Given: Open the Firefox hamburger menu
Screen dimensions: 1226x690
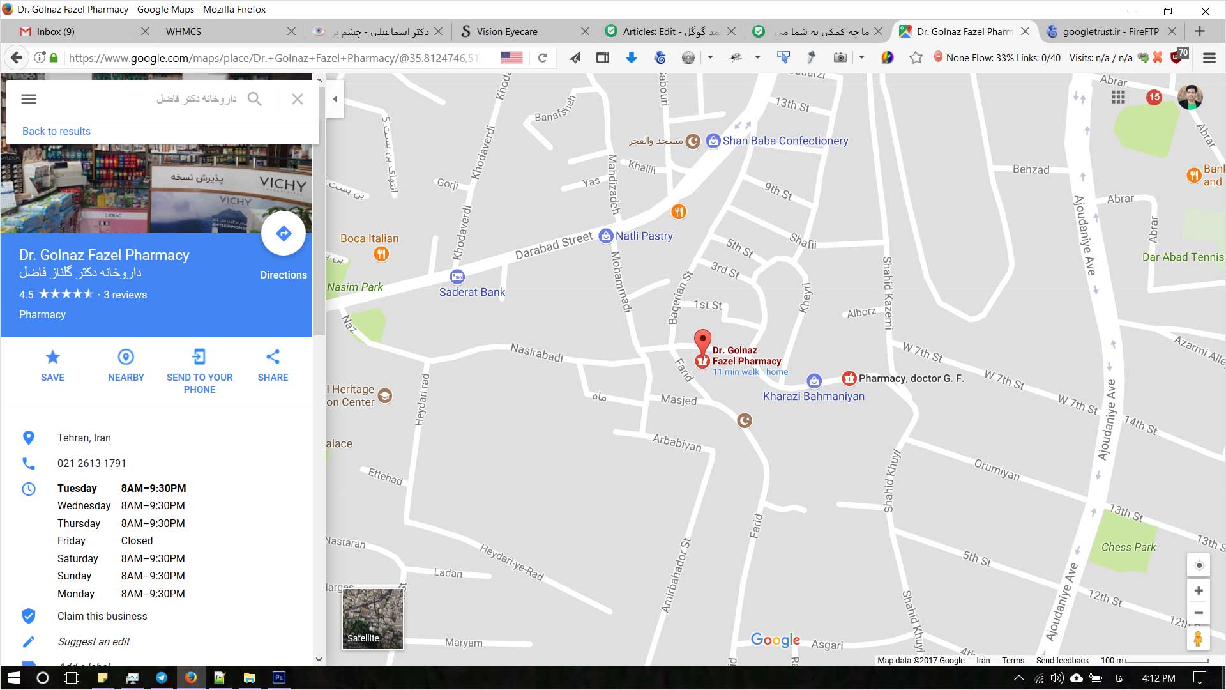Looking at the screenshot, I should 1209,57.
